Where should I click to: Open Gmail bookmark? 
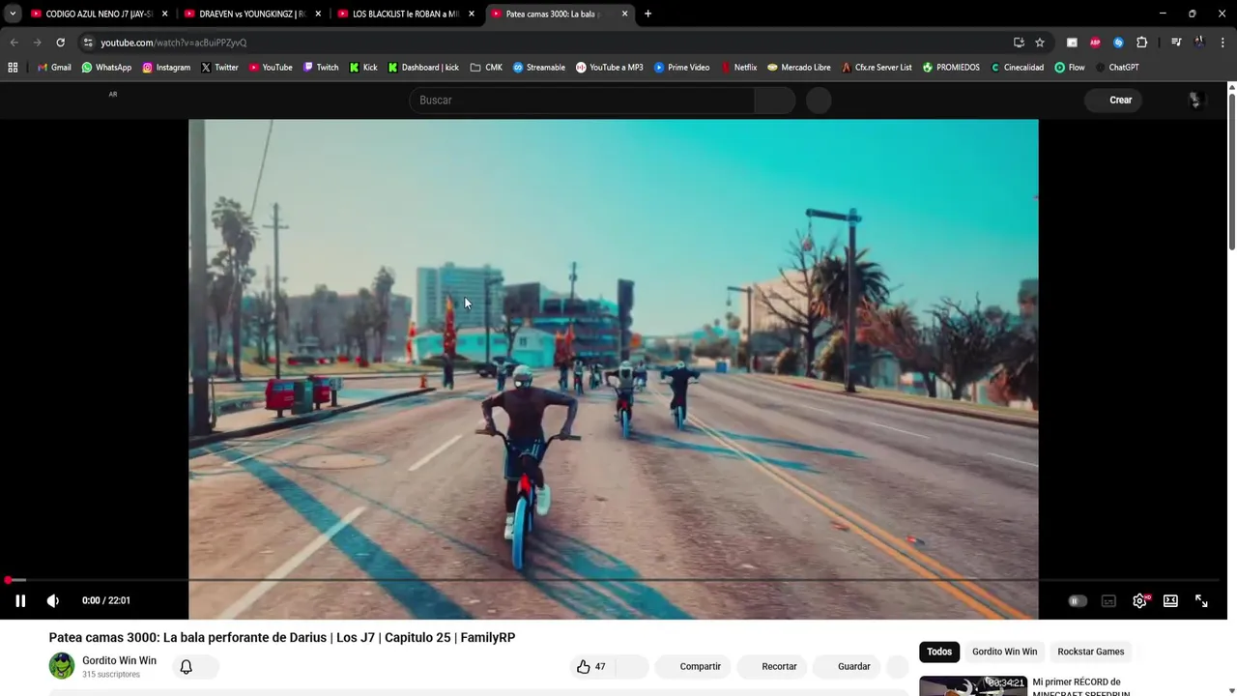[54, 68]
